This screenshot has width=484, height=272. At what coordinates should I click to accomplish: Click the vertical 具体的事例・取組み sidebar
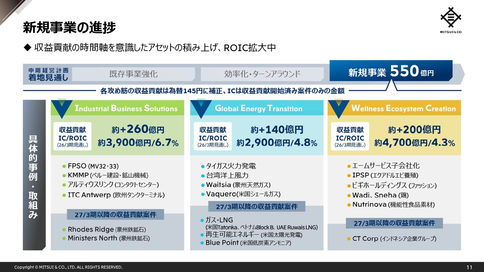click(33, 175)
